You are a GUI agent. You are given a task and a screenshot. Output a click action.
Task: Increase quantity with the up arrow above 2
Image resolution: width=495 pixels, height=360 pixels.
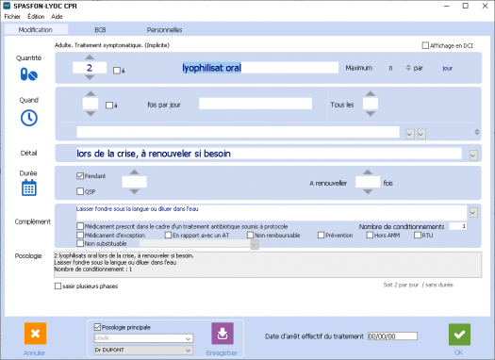pyautogui.click(x=90, y=57)
